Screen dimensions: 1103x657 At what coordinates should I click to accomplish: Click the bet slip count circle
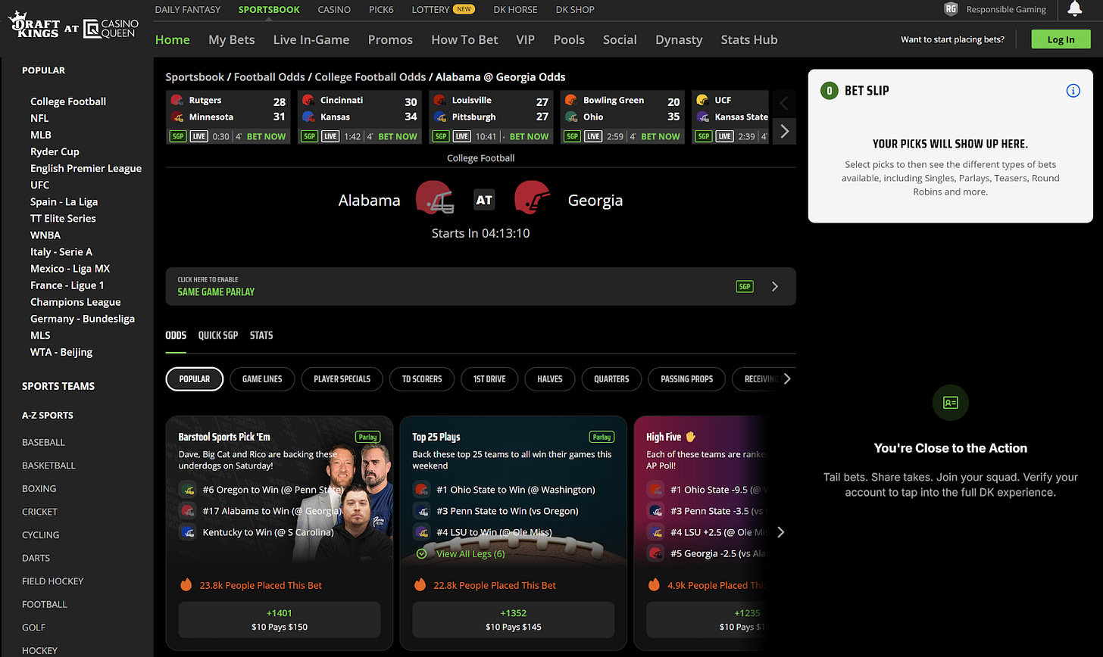click(830, 91)
